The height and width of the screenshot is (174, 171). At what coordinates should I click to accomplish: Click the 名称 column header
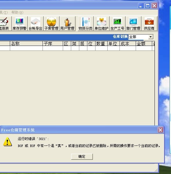click(x=26, y=44)
